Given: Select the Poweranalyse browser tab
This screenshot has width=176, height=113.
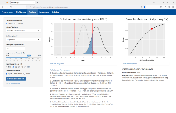Looking at the screenshot, I should click(x=23, y=2).
